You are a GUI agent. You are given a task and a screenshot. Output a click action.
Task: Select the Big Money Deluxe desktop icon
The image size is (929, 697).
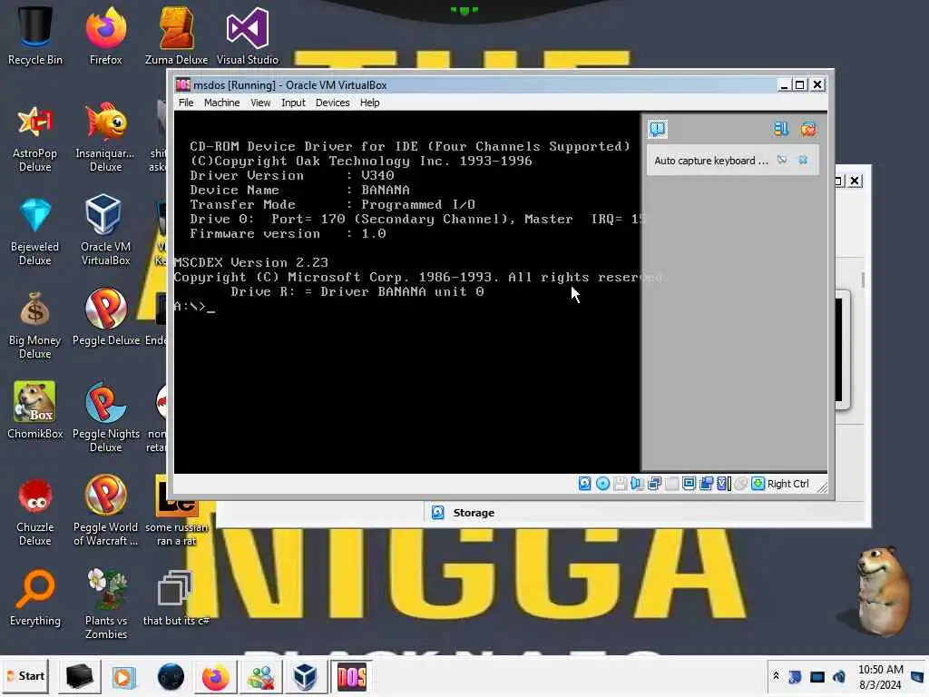[35, 325]
